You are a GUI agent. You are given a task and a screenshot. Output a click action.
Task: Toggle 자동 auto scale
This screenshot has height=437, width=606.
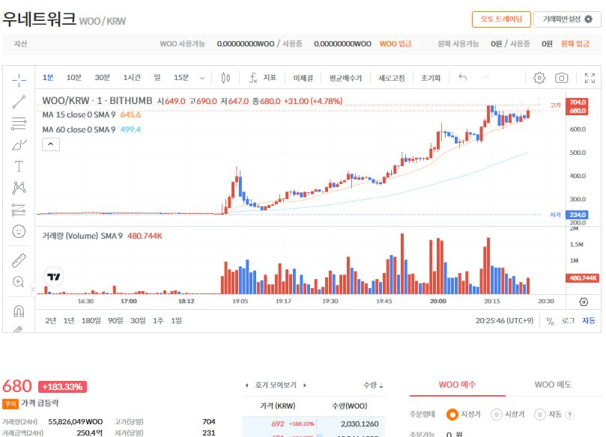coord(589,321)
